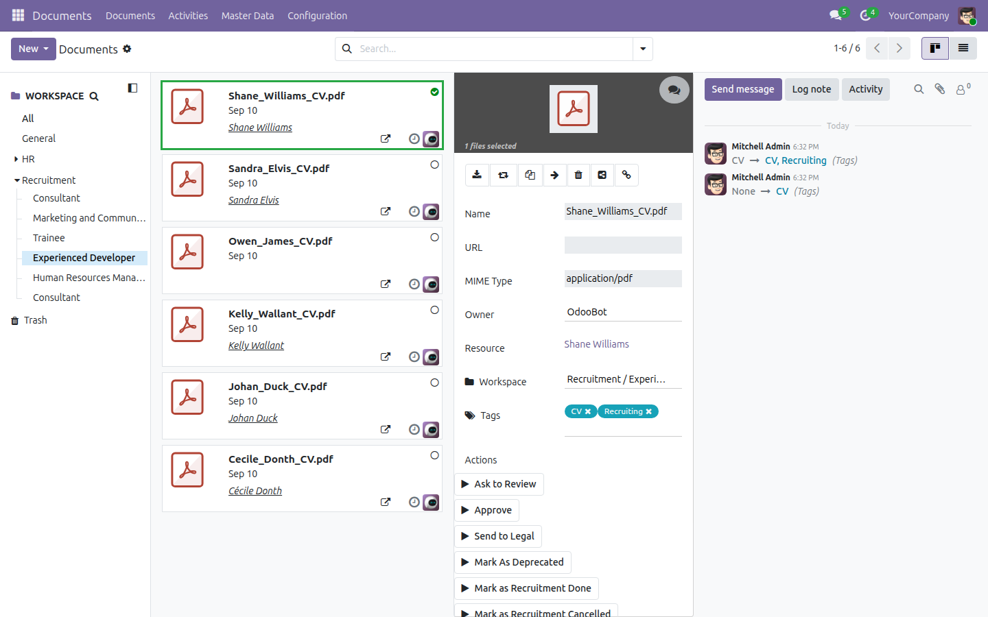Open the external link icon on Kelly_Wallant_CV.pdf
988x617 pixels.
click(x=386, y=356)
